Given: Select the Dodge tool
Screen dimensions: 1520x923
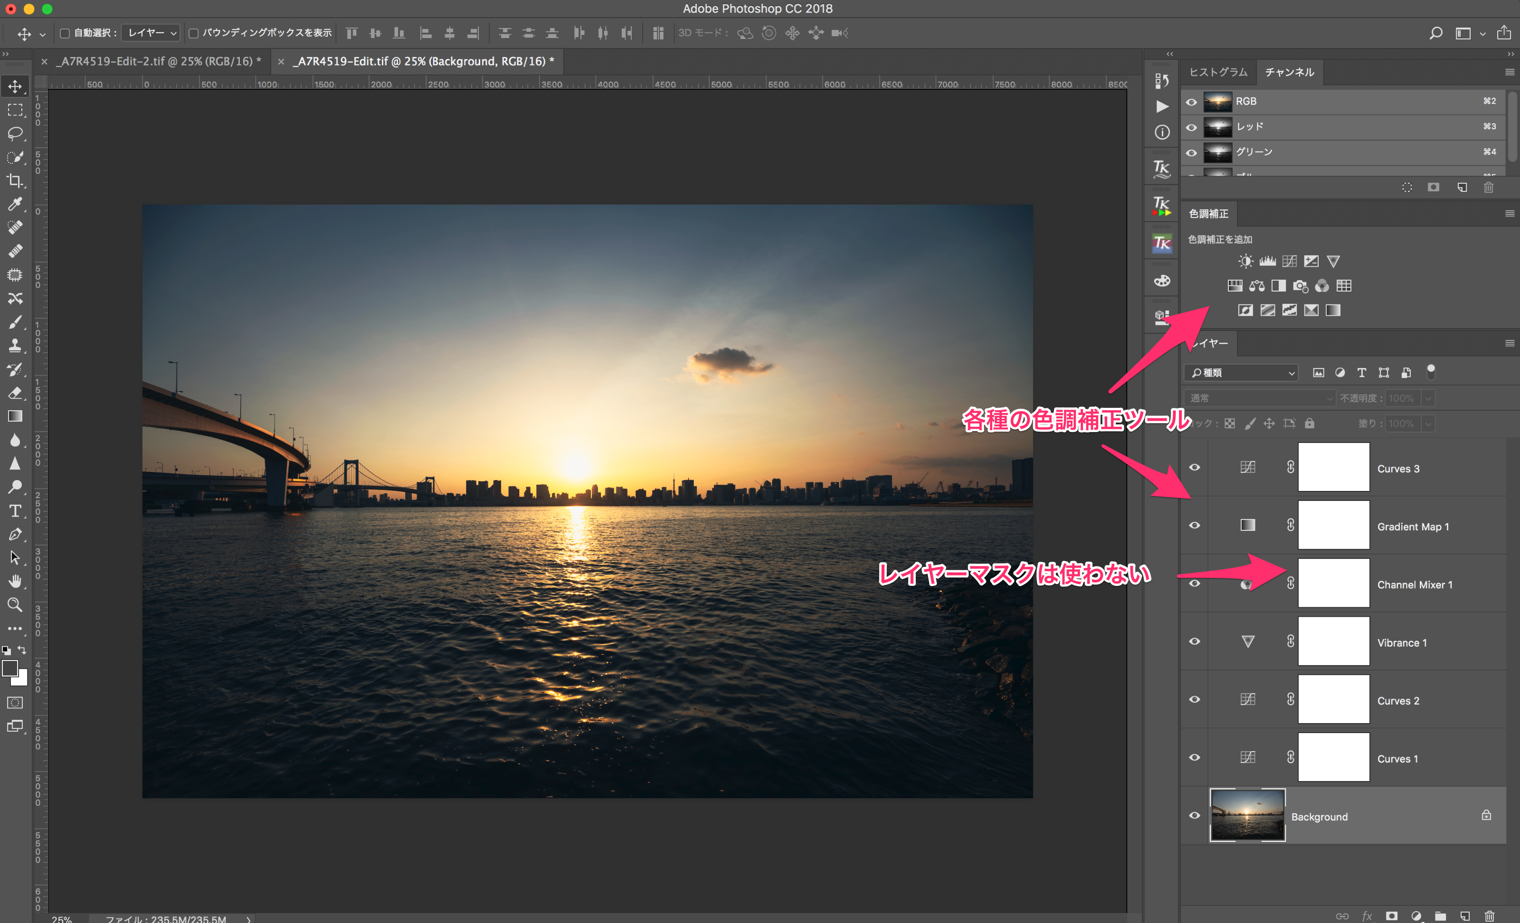Looking at the screenshot, I should point(15,487).
